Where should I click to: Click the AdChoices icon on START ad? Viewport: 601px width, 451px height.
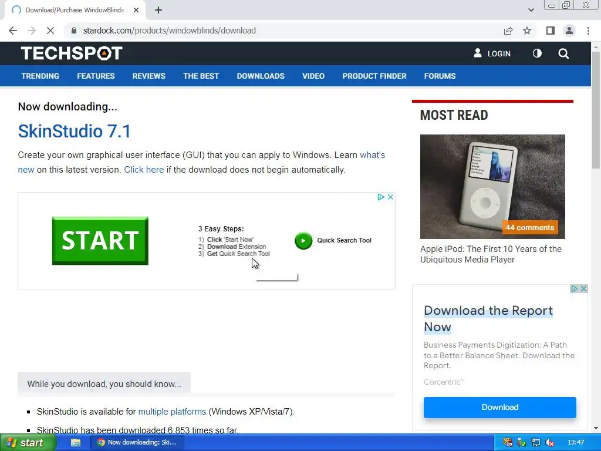[x=380, y=197]
